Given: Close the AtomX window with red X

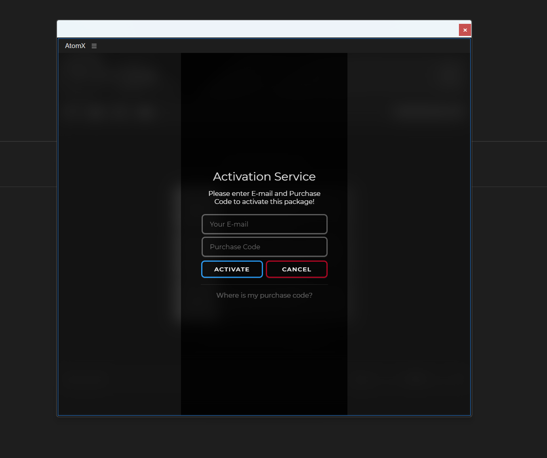Looking at the screenshot, I should coord(465,30).
